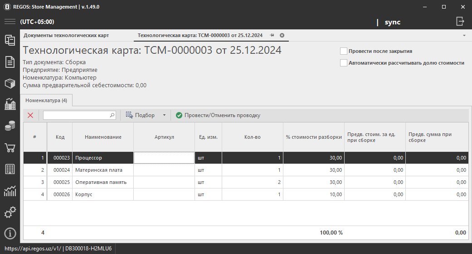Click the logout icon at top right
Viewport: 472px width, 254px height.
pos(460,21)
